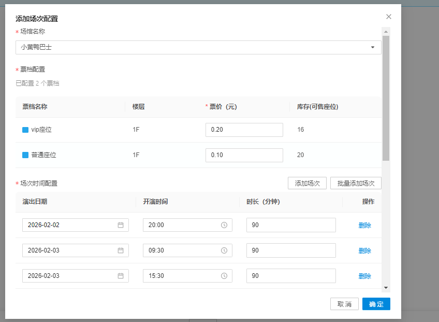The width and height of the screenshot is (439, 322).
Task: Click the vip座位 blue color swatch
Action: [25, 130]
